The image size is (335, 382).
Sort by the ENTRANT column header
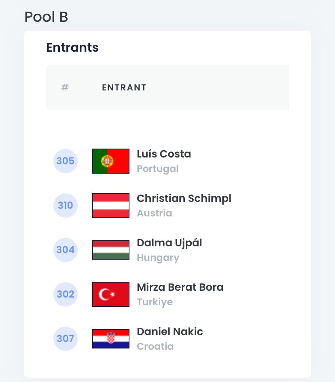pos(124,88)
